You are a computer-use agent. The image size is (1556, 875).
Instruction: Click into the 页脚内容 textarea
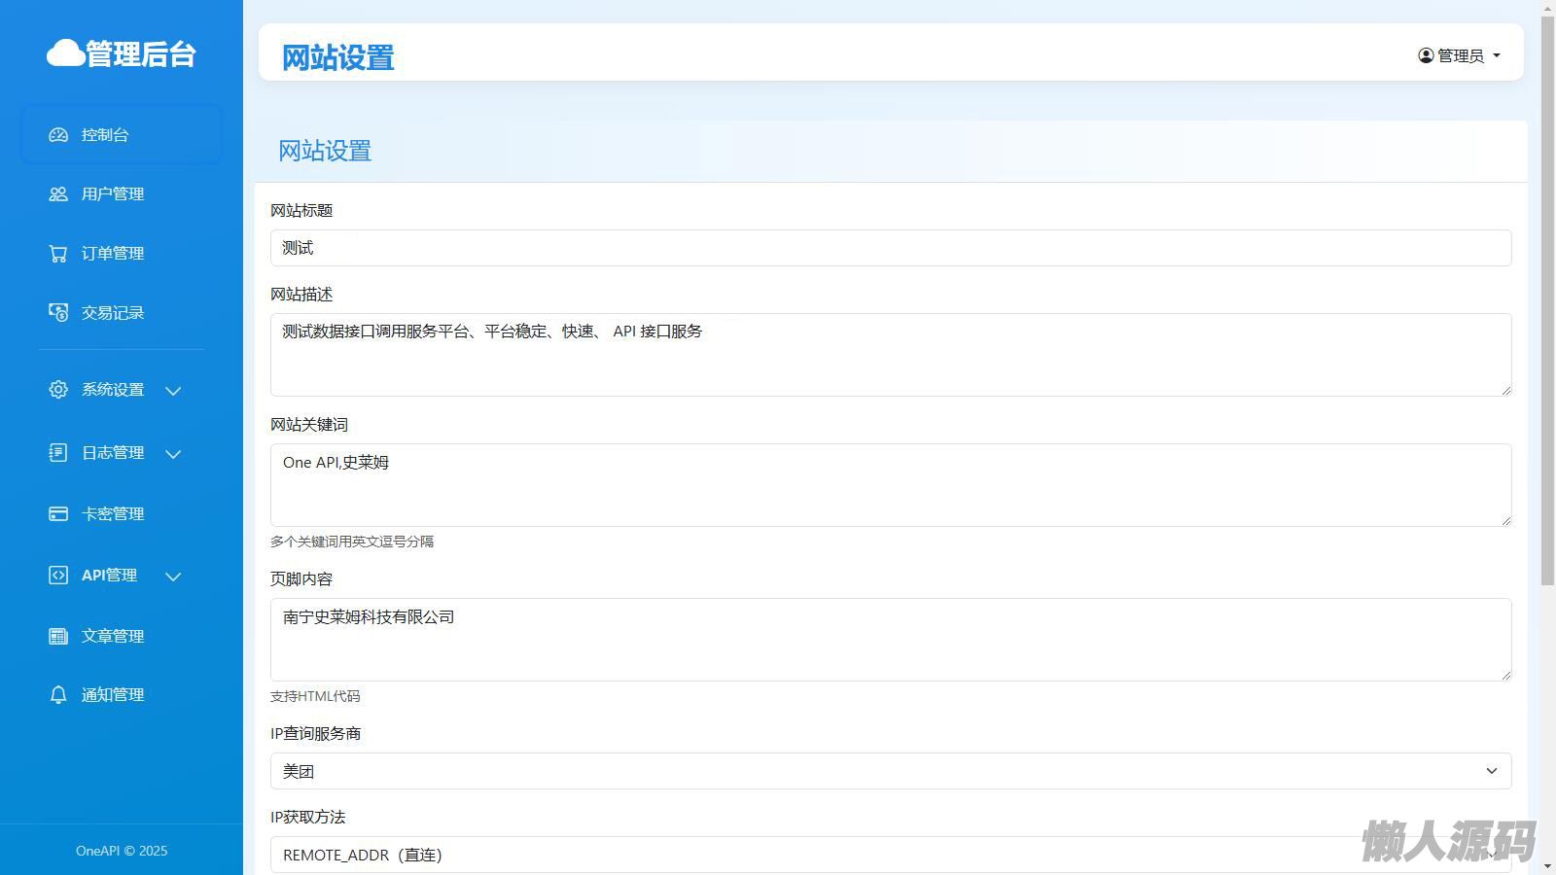click(x=890, y=640)
